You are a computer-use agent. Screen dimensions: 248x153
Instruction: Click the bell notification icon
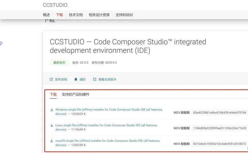(76, 79)
